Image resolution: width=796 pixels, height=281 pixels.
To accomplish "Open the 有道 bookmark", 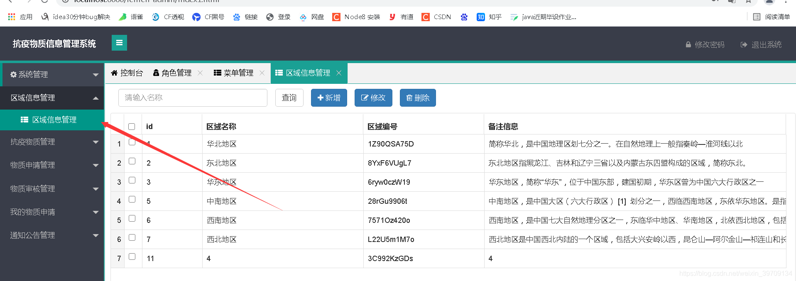I will tap(401, 17).
